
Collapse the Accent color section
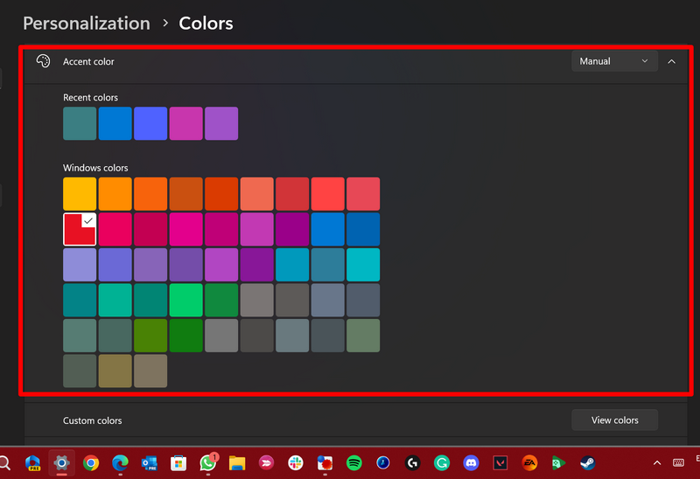pyautogui.click(x=671, y=61)
